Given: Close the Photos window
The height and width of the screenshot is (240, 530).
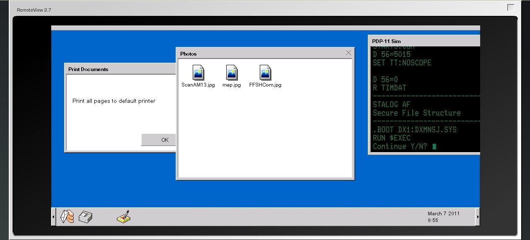Looking at the screenshot, I should 348,53.
